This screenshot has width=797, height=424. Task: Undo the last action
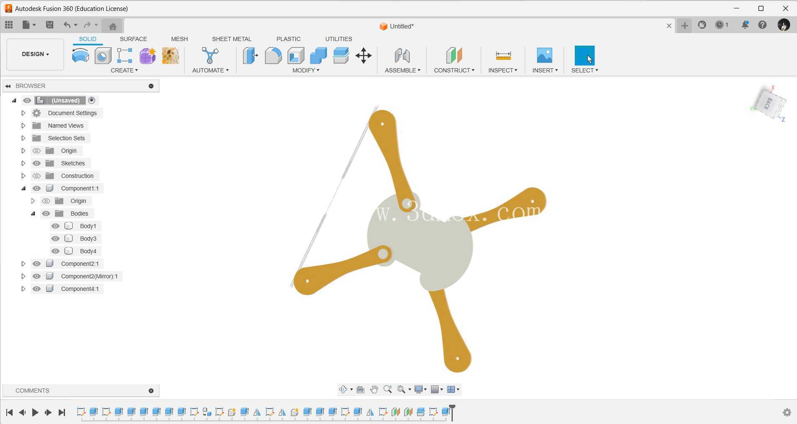pos(67,25)
